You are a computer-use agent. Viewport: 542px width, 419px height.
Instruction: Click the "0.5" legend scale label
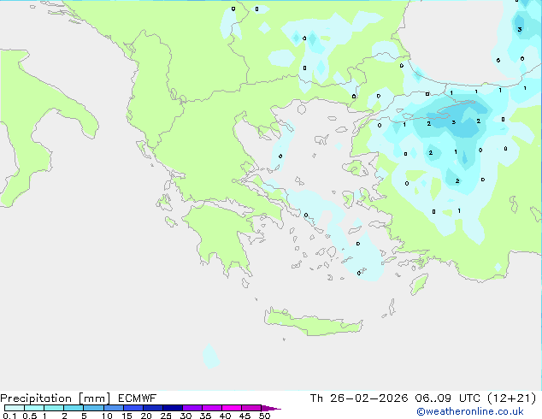point(29,416)
